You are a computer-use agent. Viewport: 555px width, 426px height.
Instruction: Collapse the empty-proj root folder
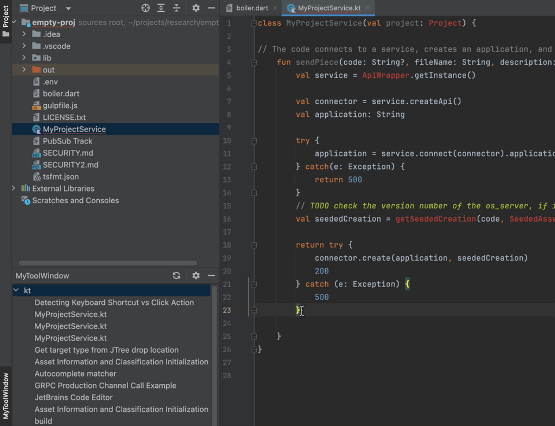coord(14,22)
